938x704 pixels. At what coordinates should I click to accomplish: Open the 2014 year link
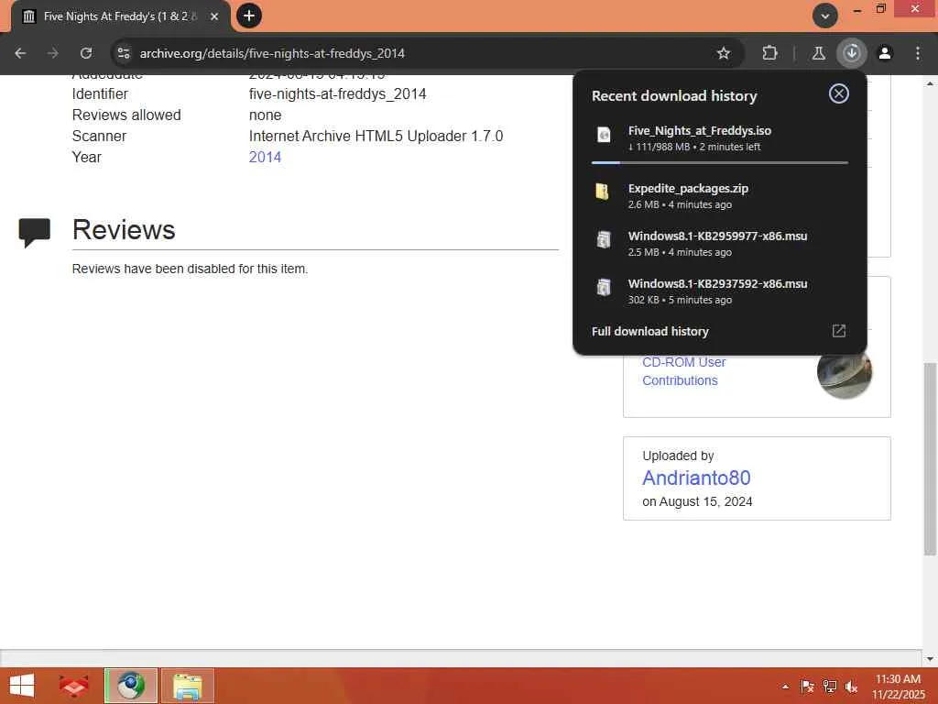(265, 157)
